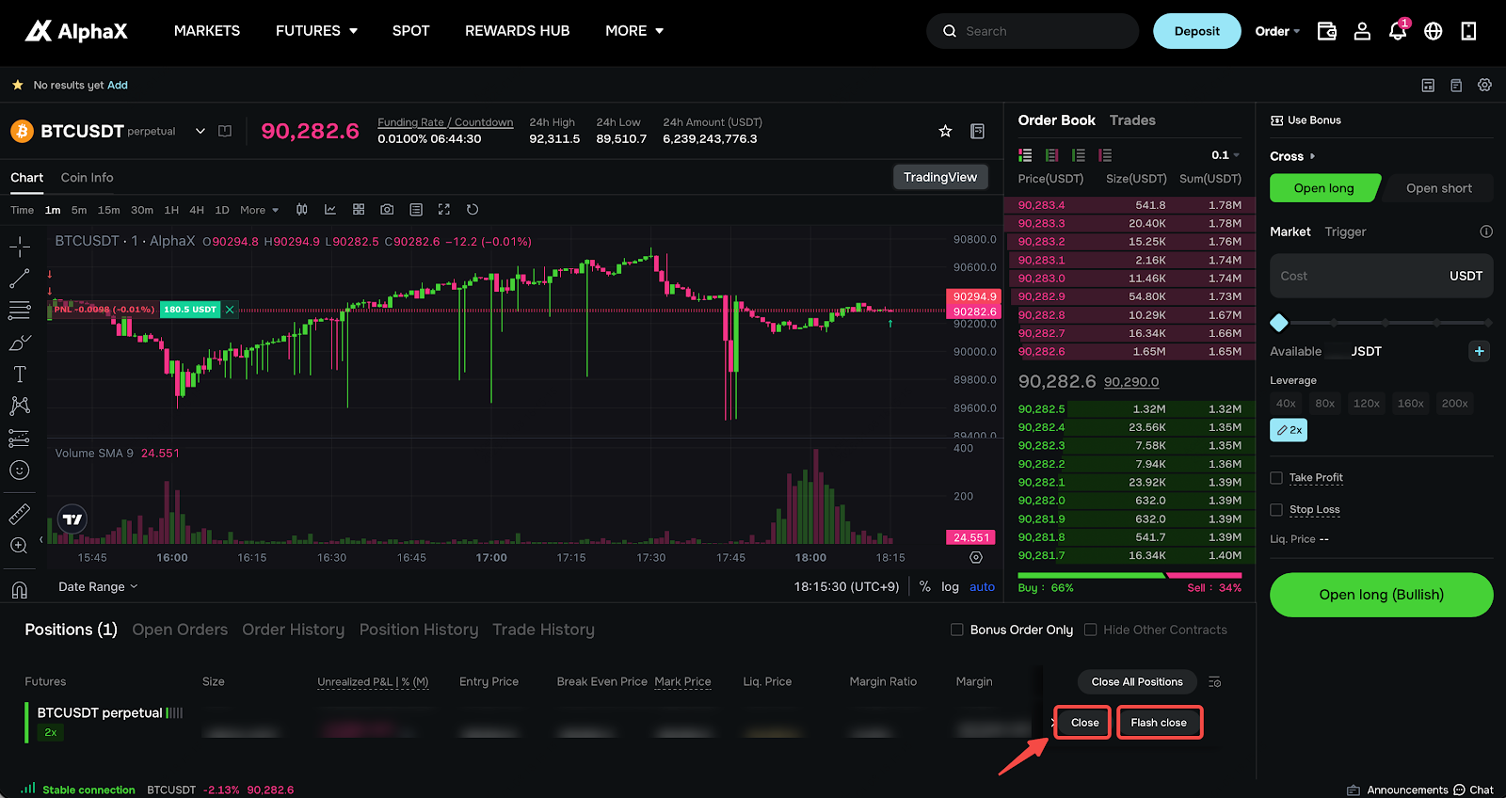1506x798 pixels.
Task: Switch to the Trades tab
Action: point(1132,120)
